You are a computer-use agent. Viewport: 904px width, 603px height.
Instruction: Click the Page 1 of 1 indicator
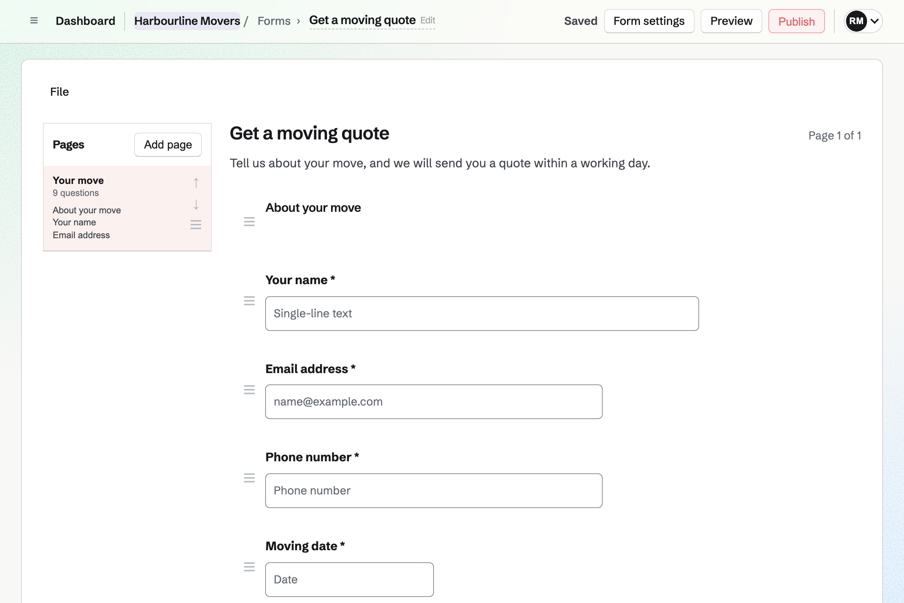click(834, 135)
